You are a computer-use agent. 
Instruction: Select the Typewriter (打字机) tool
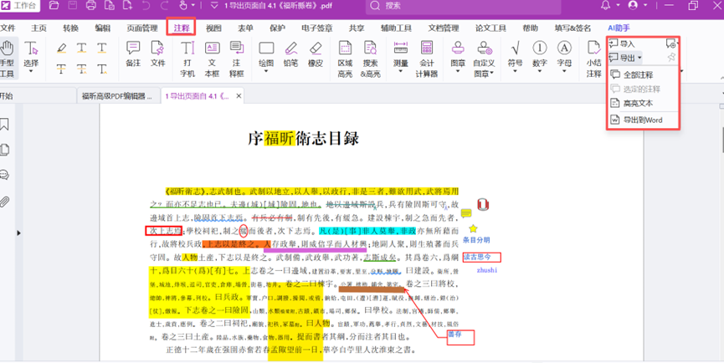click(187, 55)
